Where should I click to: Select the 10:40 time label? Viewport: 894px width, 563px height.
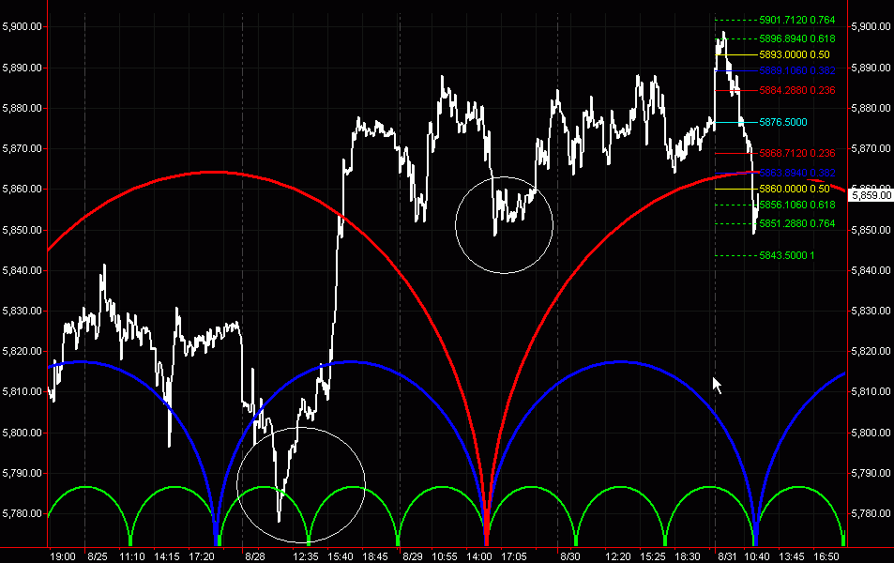(x=757, y=556)
